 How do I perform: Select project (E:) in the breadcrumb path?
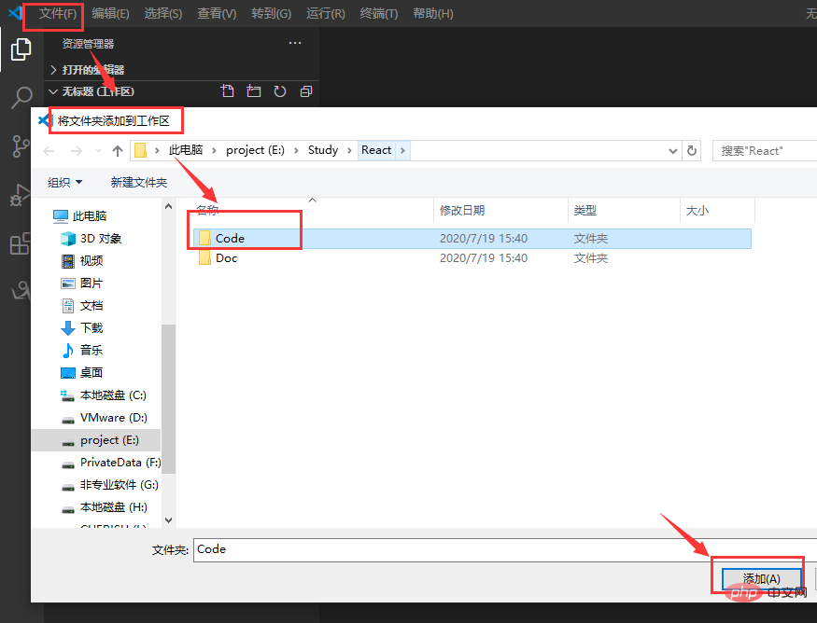(255, 150)
